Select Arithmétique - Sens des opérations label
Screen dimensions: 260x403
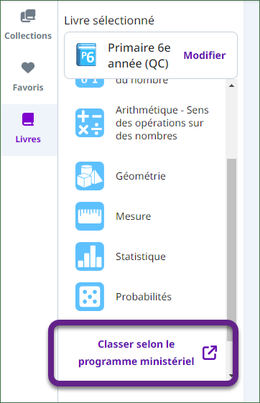(x=162, y=123)
